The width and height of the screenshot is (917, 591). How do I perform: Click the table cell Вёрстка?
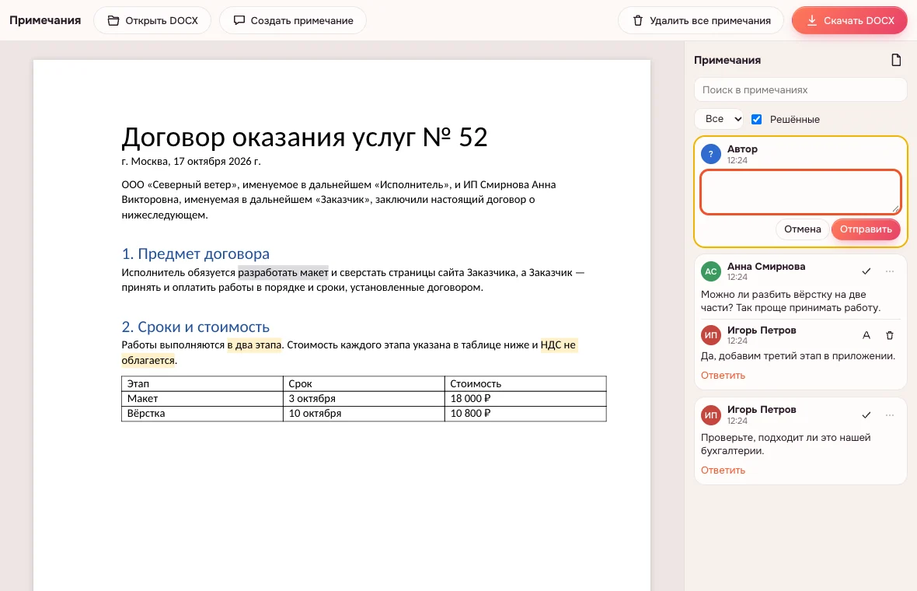[202, 414]
